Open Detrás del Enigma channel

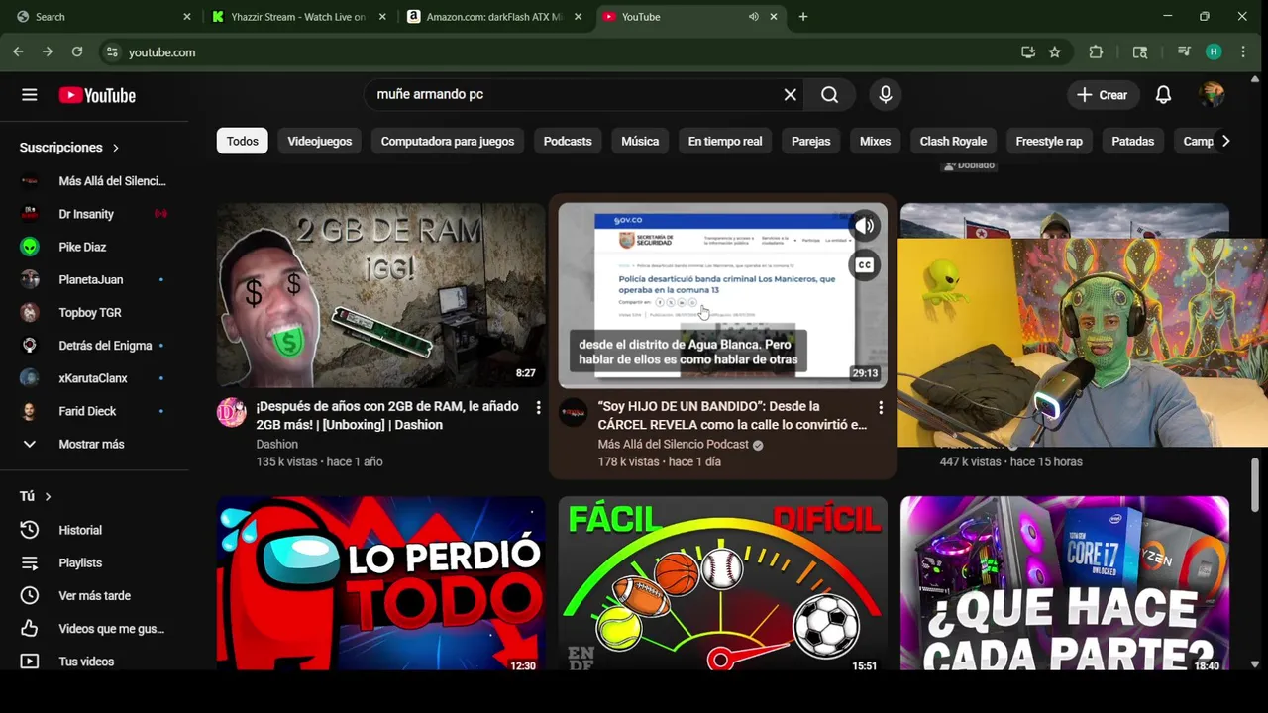(94, 345)
